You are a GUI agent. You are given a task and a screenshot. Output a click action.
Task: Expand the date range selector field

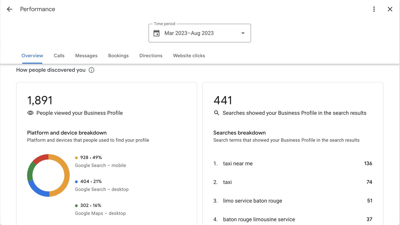[199, 33]
